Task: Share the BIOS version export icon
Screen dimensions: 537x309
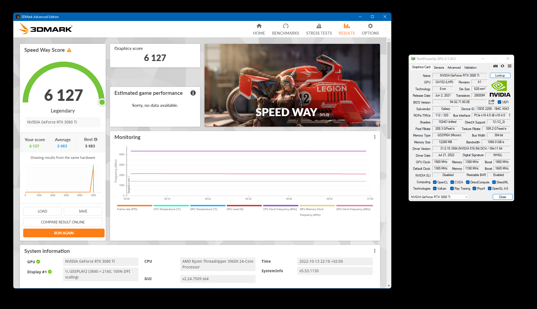Action: coord(491,102)
